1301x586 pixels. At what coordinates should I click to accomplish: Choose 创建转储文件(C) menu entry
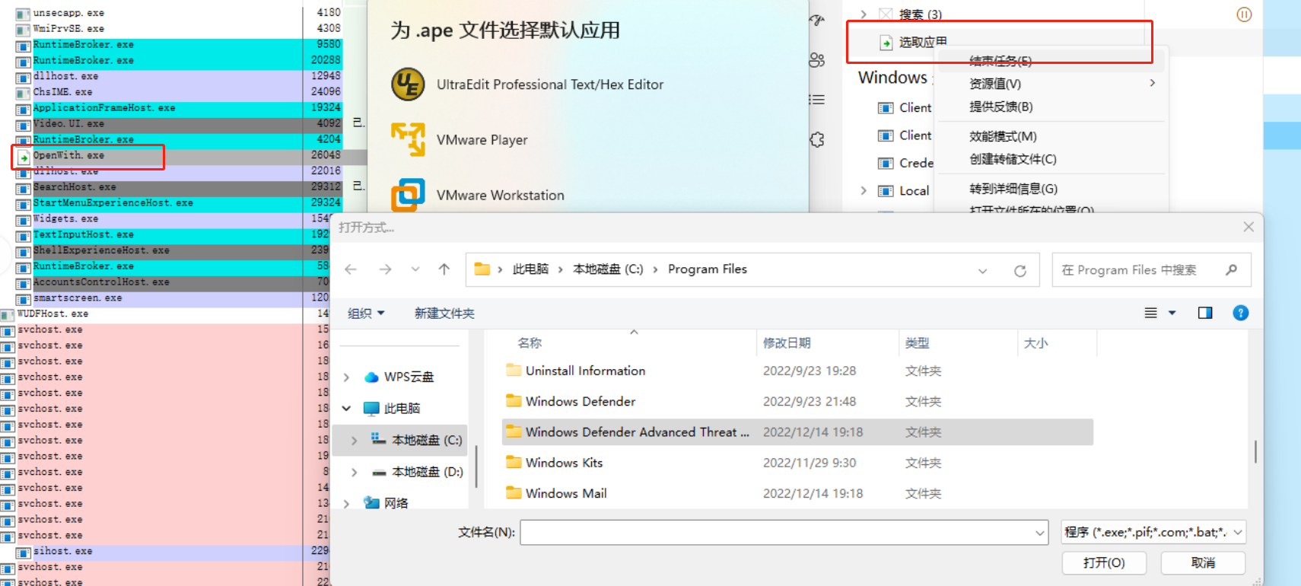coord(1051,159)
